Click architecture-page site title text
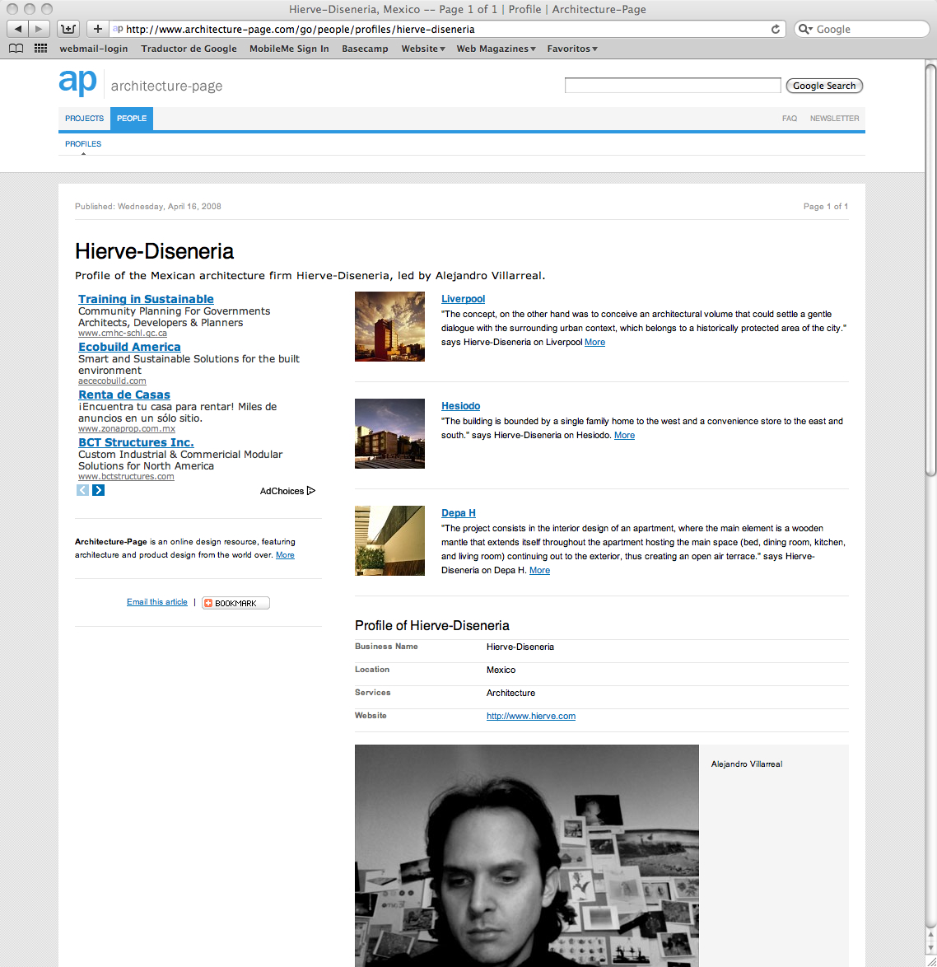 click(166, 86)
